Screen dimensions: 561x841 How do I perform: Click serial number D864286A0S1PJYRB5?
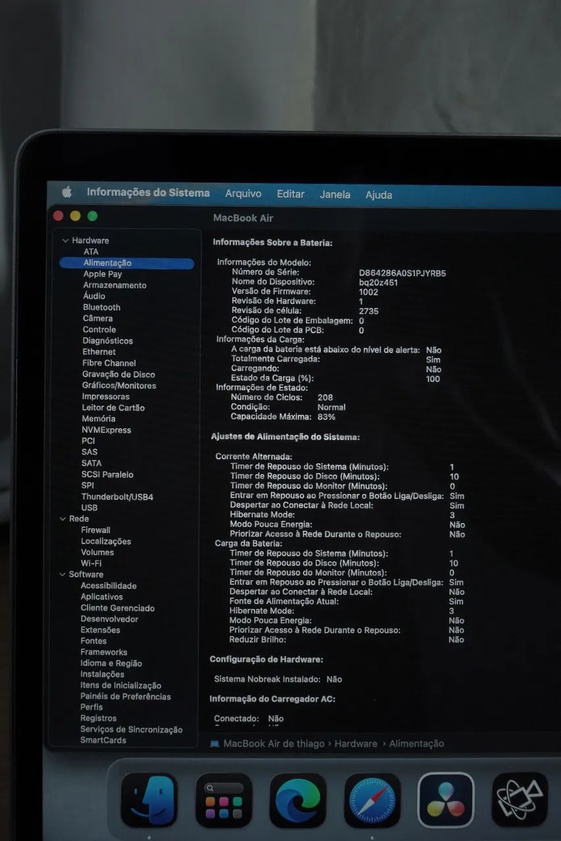pos(402,273)
